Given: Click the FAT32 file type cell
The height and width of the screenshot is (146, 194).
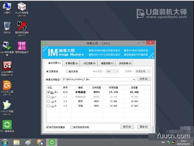Looking at the screenshot, I should click(x=96, y=97).
